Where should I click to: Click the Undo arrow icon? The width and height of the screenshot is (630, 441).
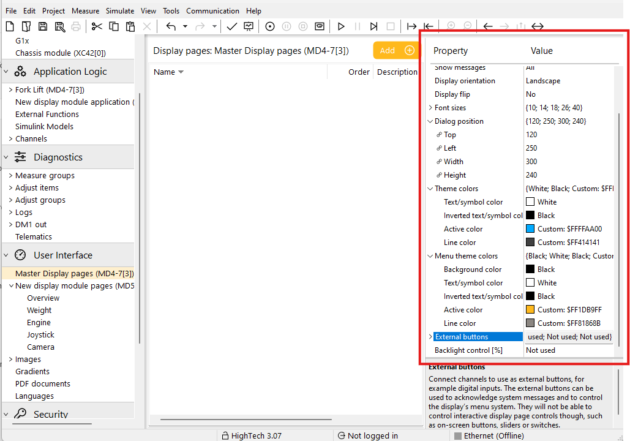tap(171, 26)
